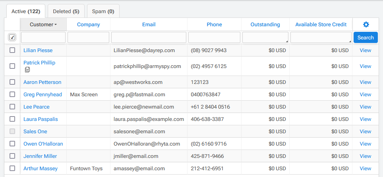
Task: Click phone number +61 2 8404 0516
Action: (x=210, y=107)
